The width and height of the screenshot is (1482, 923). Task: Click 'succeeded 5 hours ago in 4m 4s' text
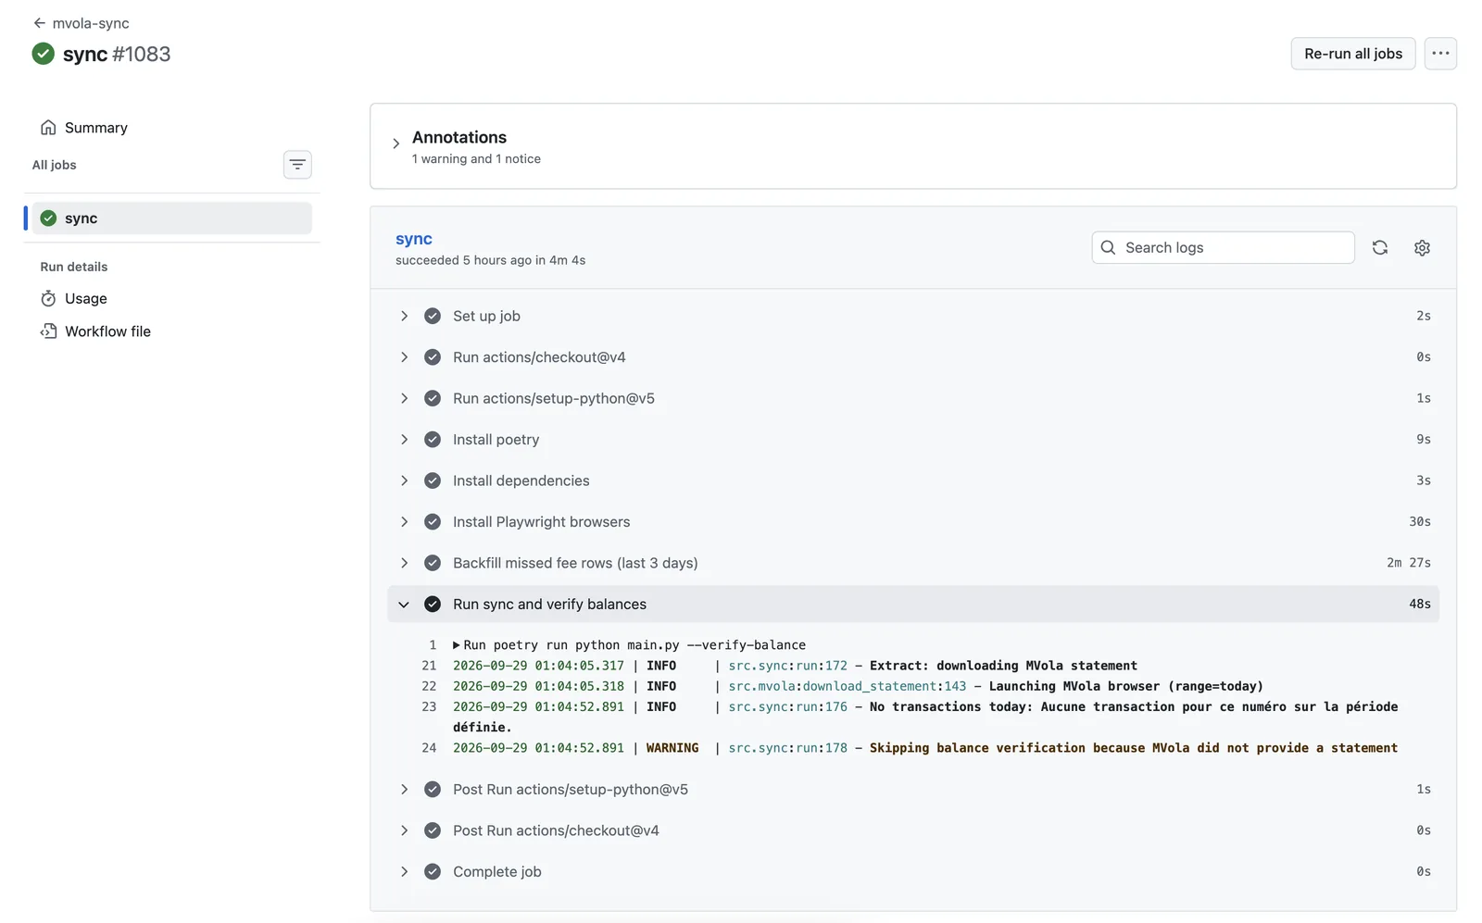490,260
